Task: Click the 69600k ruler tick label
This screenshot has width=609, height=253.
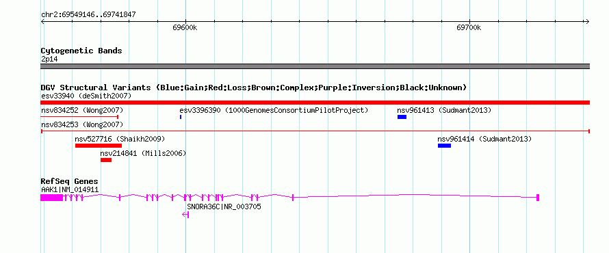Action: 185,28
